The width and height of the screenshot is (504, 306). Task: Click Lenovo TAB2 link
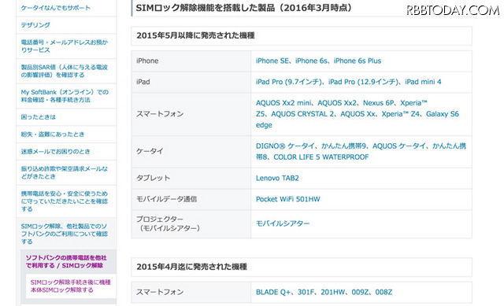click(277, 178)
